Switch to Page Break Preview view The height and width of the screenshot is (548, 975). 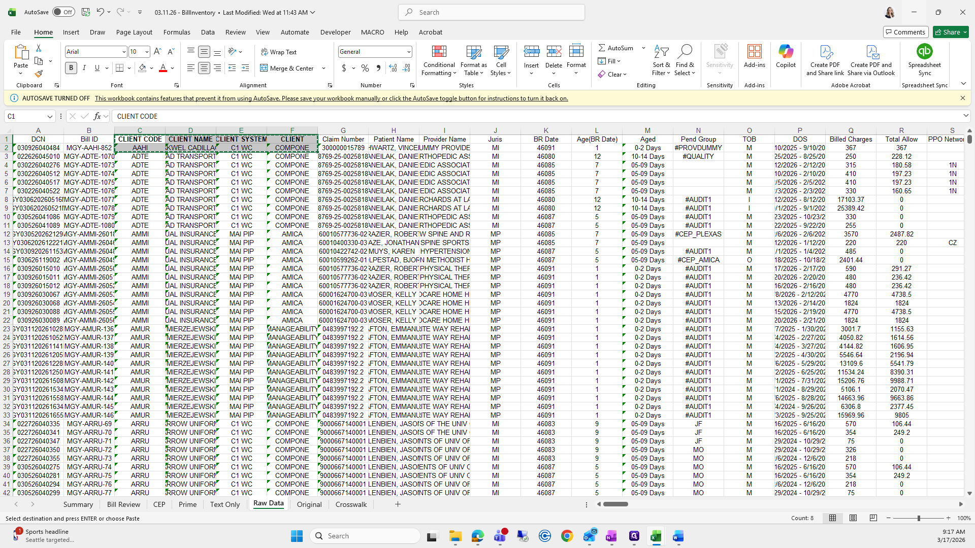tap(873, 518)
